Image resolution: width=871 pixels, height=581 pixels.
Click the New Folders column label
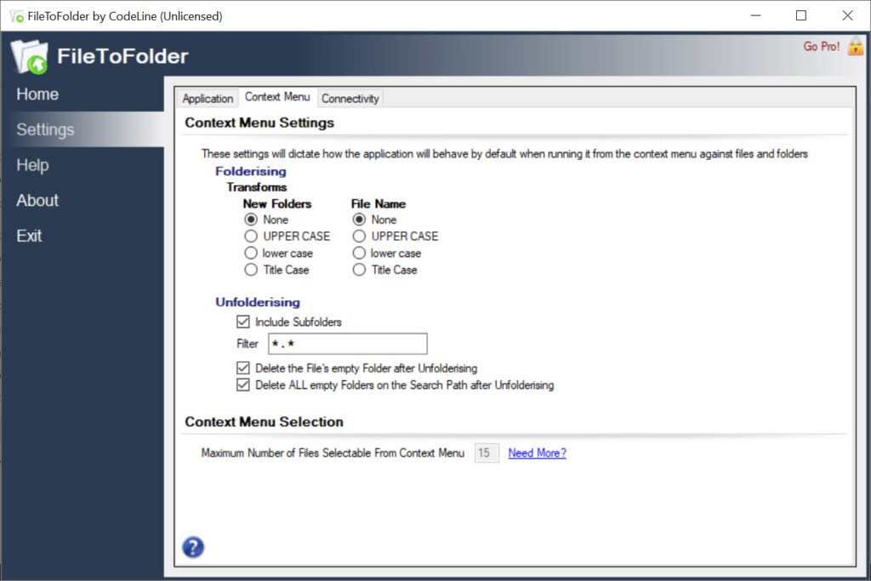276,204
